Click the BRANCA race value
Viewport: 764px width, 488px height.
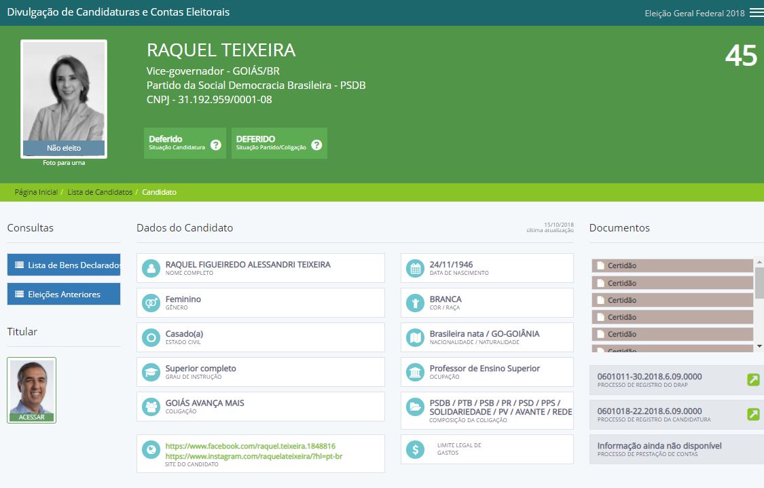[445, 299]
